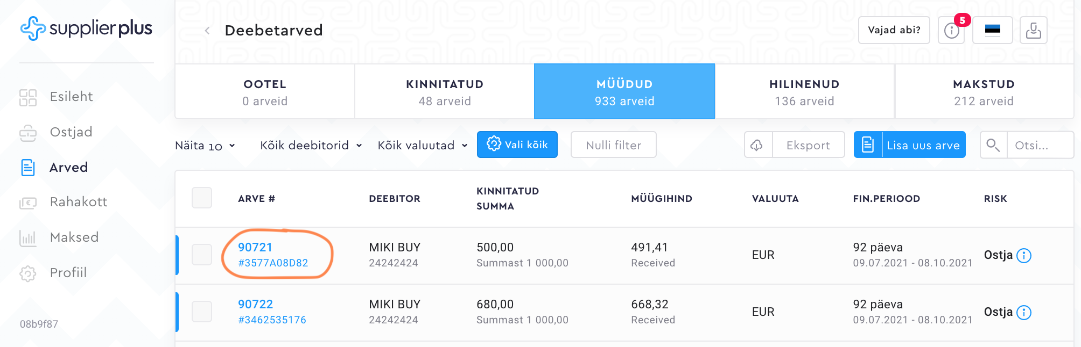Toggle the select-all checkbox in the table header
Screen dimensions: 1081x347
click(x=202, y=198)
